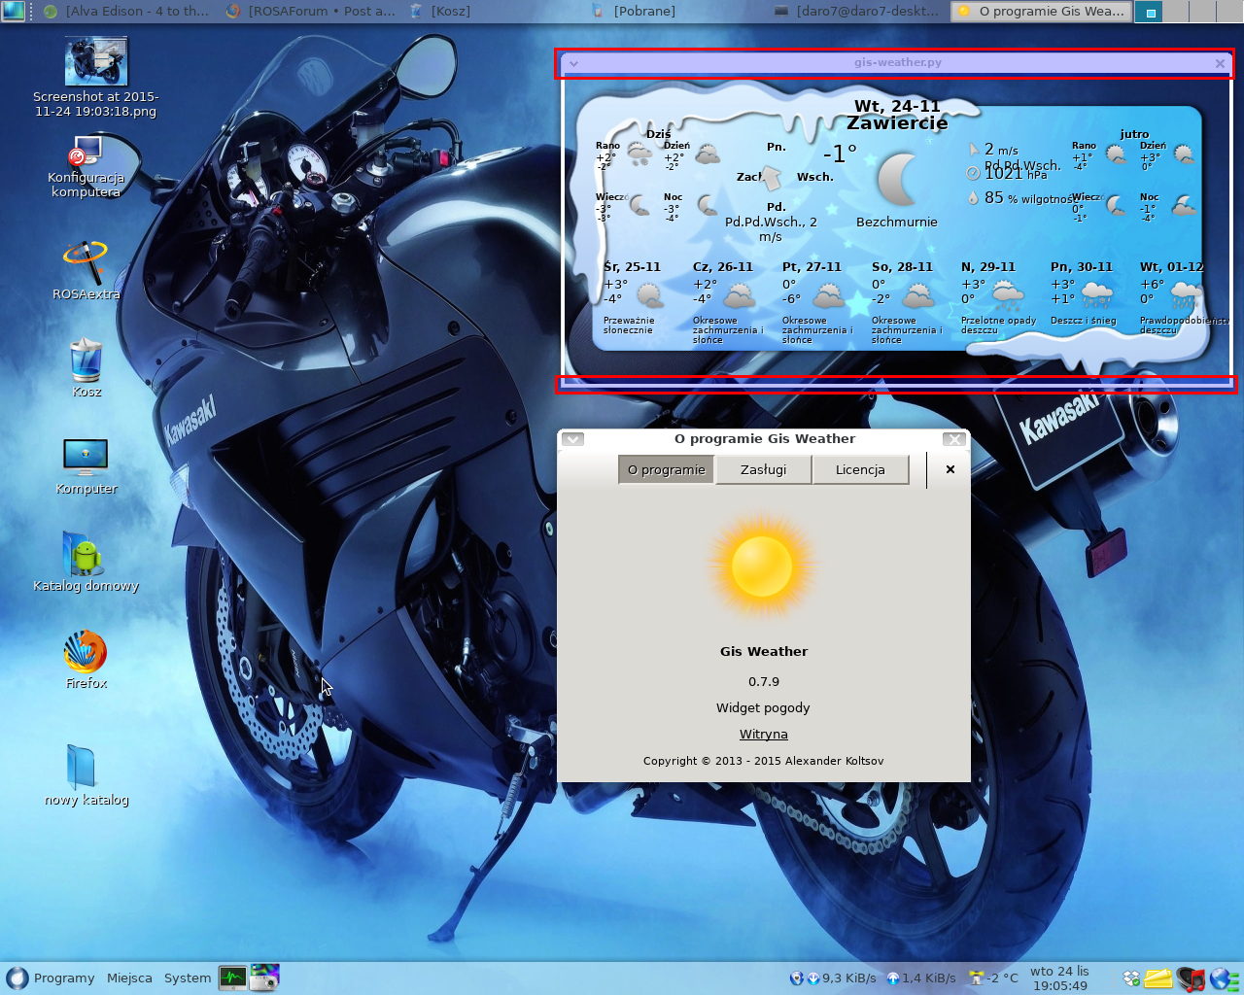Open the Komputer desktop icon
Screen dimensions: 1244x995
pyautogui.click(x=86, y=457)
